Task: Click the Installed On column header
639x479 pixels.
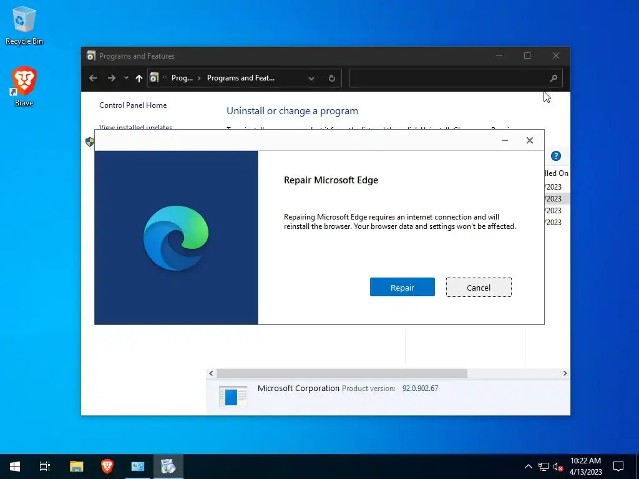Action: 557,173
